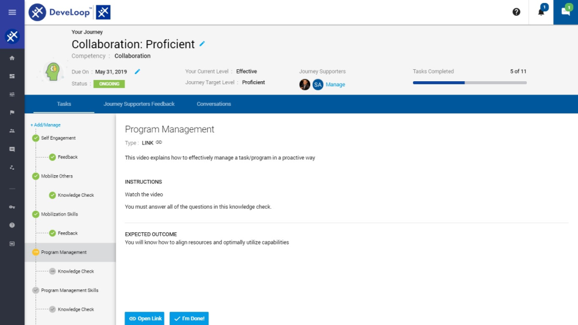
Task: Edit the due date pencil icon
Action: pos(137,72)
